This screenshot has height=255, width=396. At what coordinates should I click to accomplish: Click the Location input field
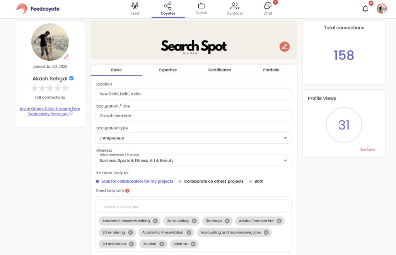click(194, 94)
